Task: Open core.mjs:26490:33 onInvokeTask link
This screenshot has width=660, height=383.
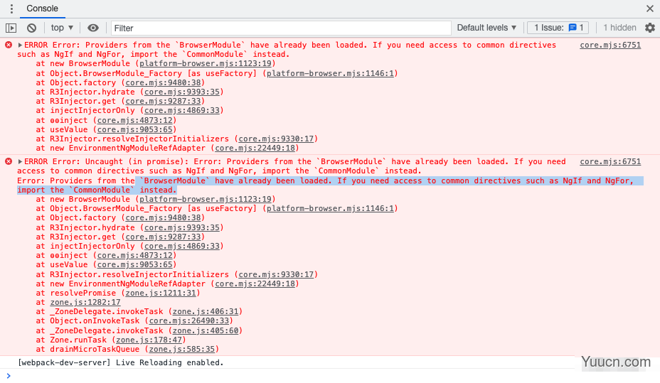Action: (x=189, y=320)
